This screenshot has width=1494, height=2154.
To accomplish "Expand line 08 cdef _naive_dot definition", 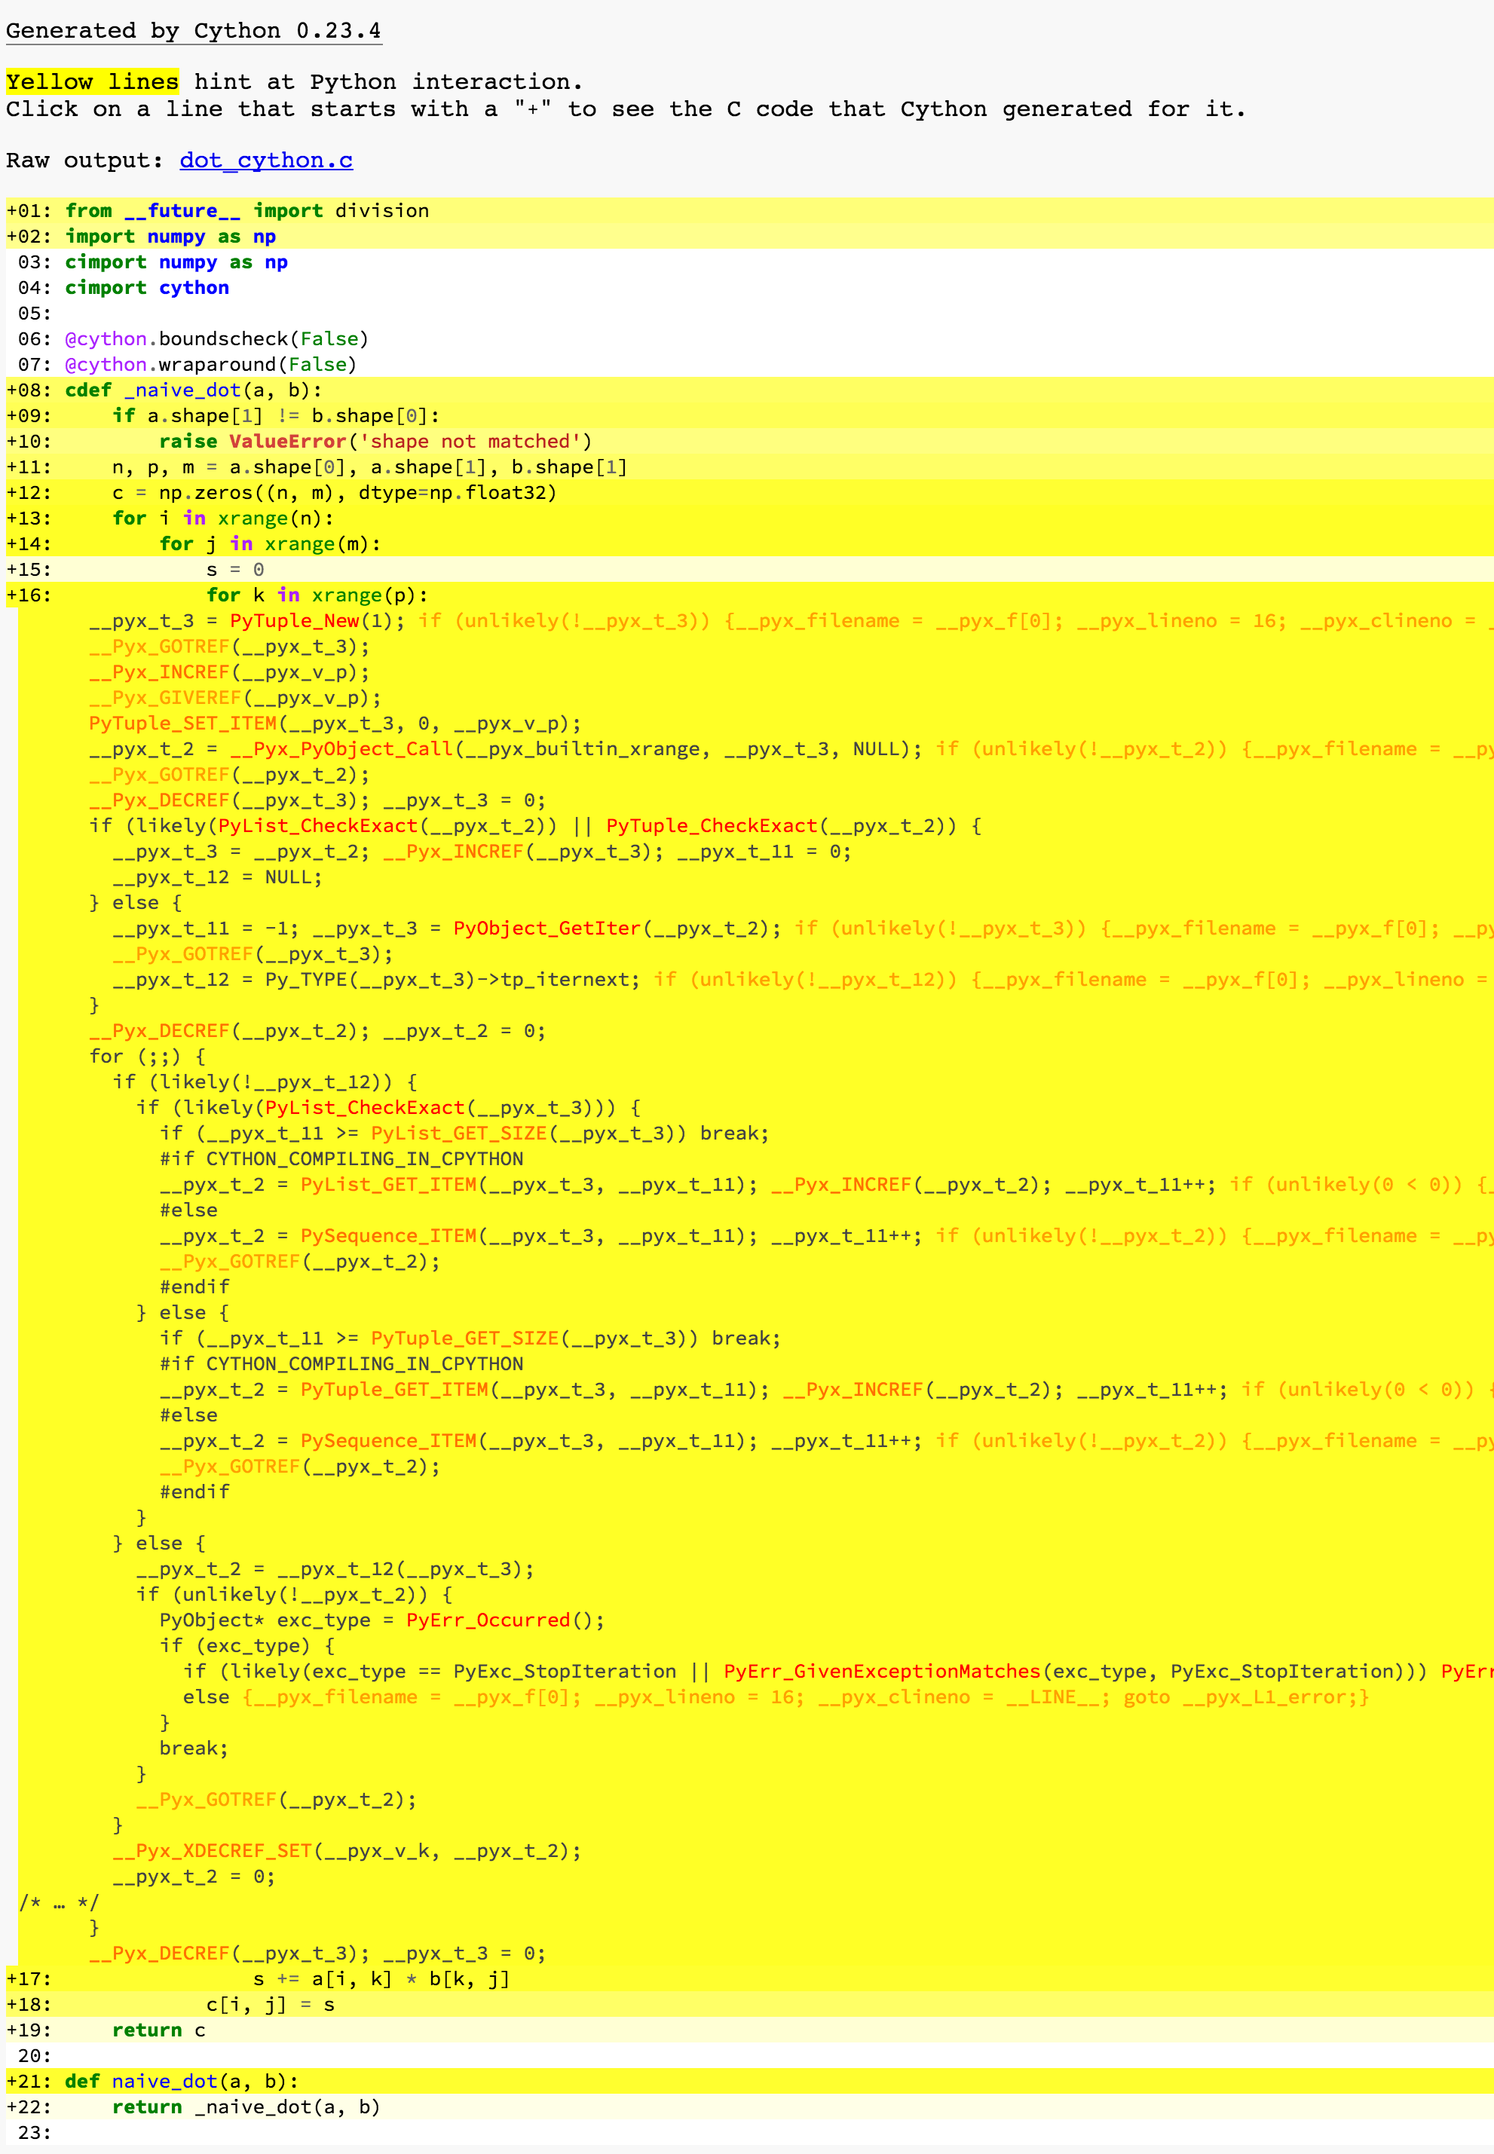I will click(x=192, y=390).
